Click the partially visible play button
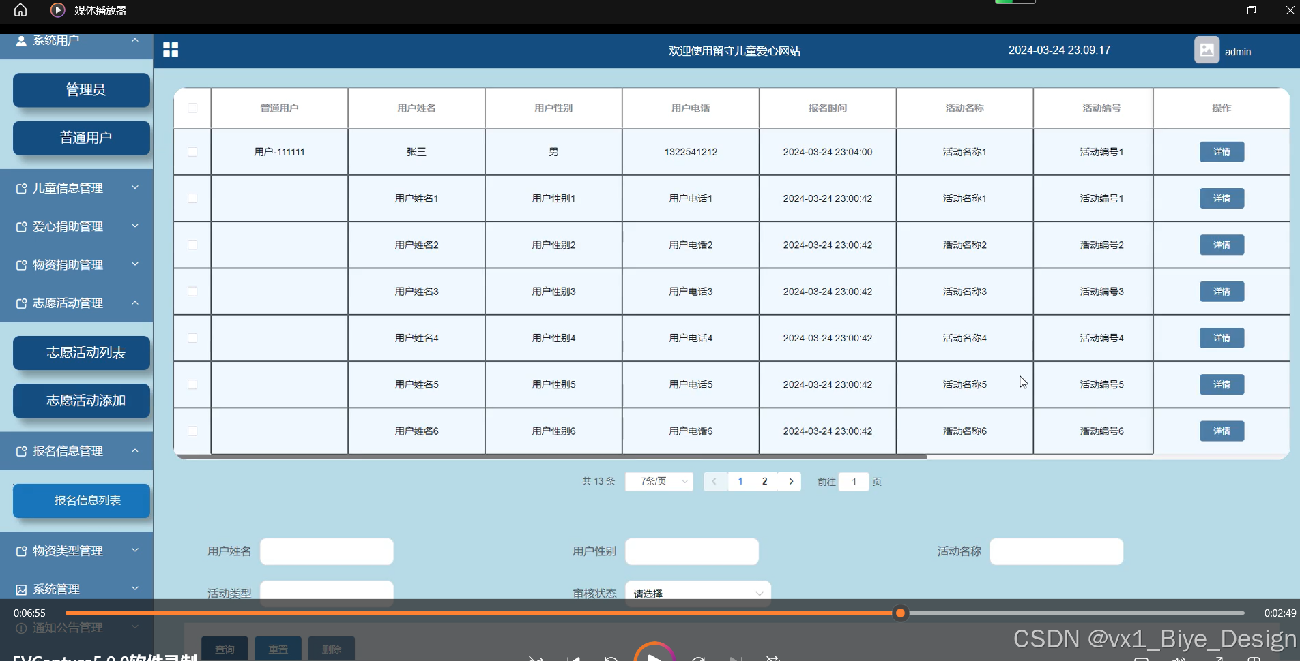This screenshot has height=661, width=1300. point(654,653)
